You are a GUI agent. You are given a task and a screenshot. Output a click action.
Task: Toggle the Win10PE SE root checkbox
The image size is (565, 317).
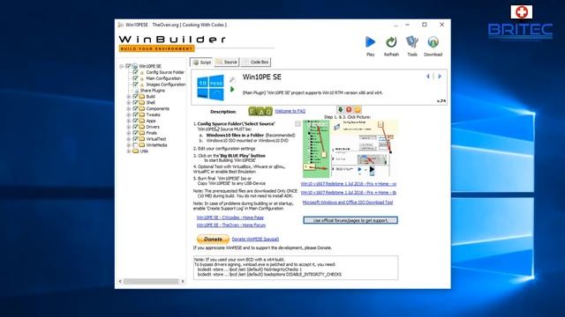pyautogui.click(x=128, y=66)
